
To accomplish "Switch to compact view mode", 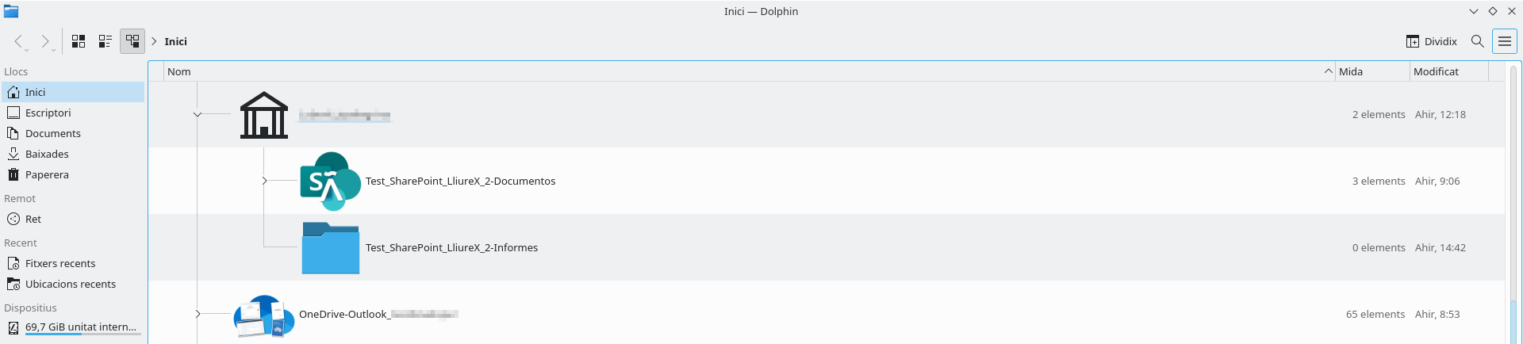I will coord(105,41).
